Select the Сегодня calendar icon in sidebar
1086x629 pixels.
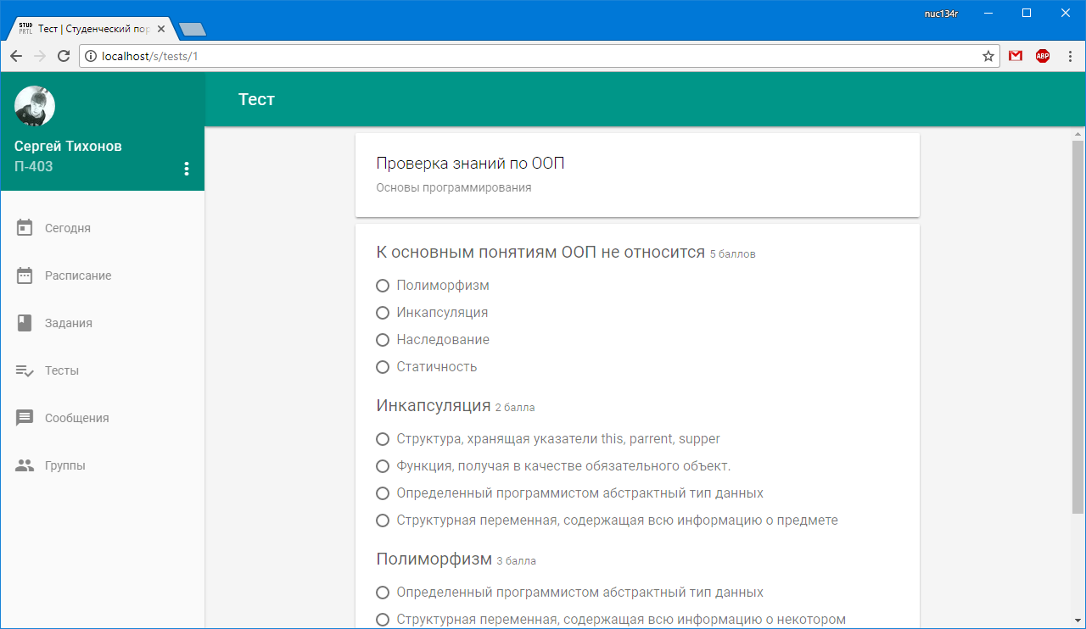coord(25,227)
